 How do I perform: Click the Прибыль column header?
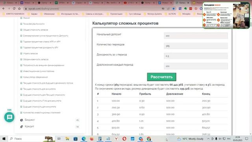pyautogui.click(x=145, y=94)
